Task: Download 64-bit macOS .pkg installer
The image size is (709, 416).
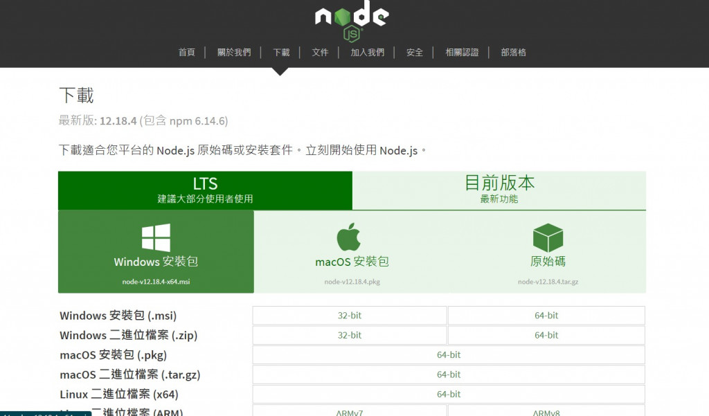Action: click(x=449, y=355)
